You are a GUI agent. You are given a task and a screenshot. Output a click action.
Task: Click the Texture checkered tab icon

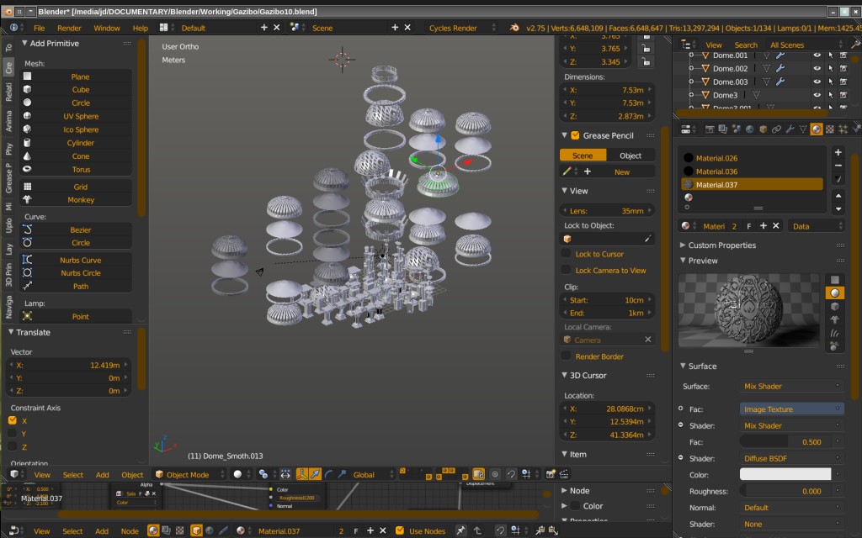click(830, 129)
